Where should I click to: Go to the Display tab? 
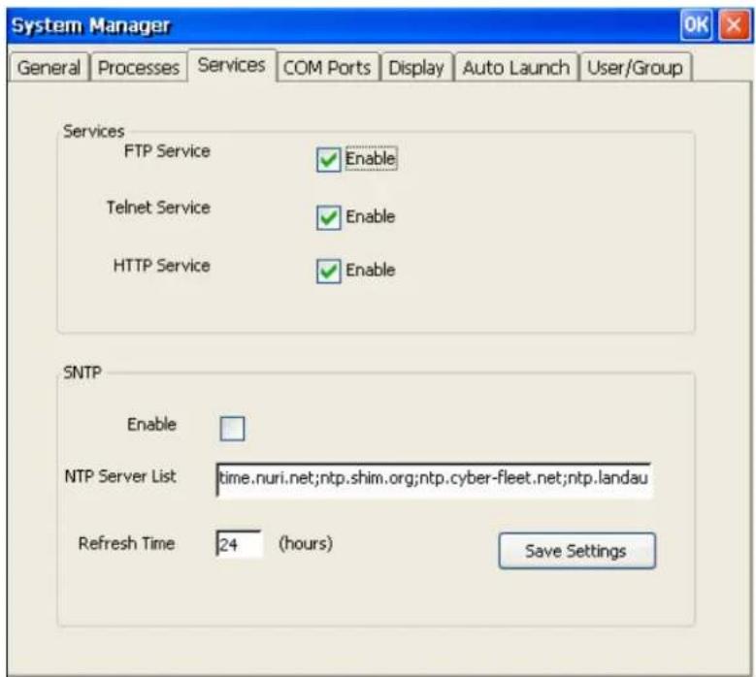(x=416, y=68)
